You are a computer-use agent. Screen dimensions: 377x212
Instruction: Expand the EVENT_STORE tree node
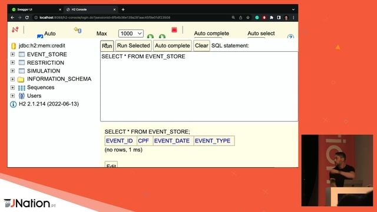[x=12, y=54]
